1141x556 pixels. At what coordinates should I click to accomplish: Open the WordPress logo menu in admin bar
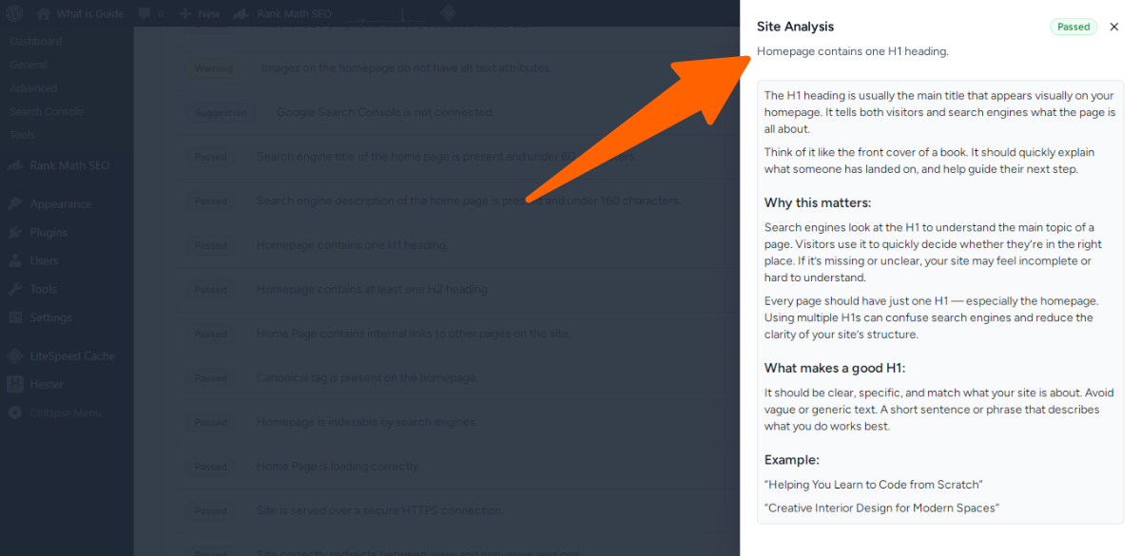(14, 14)
